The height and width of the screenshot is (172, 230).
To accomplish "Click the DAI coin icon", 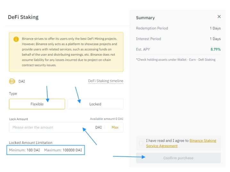I will [x=12, y=81].
